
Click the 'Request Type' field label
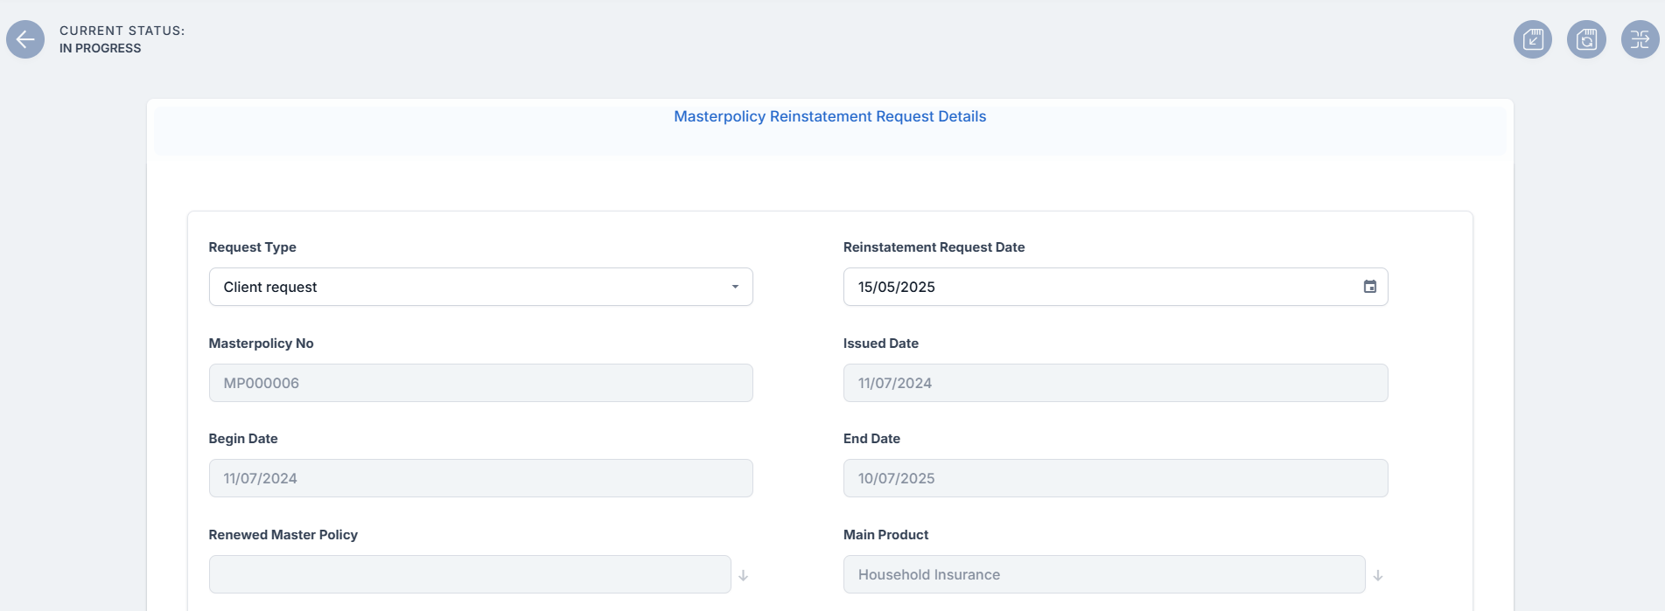click(252, 247)
